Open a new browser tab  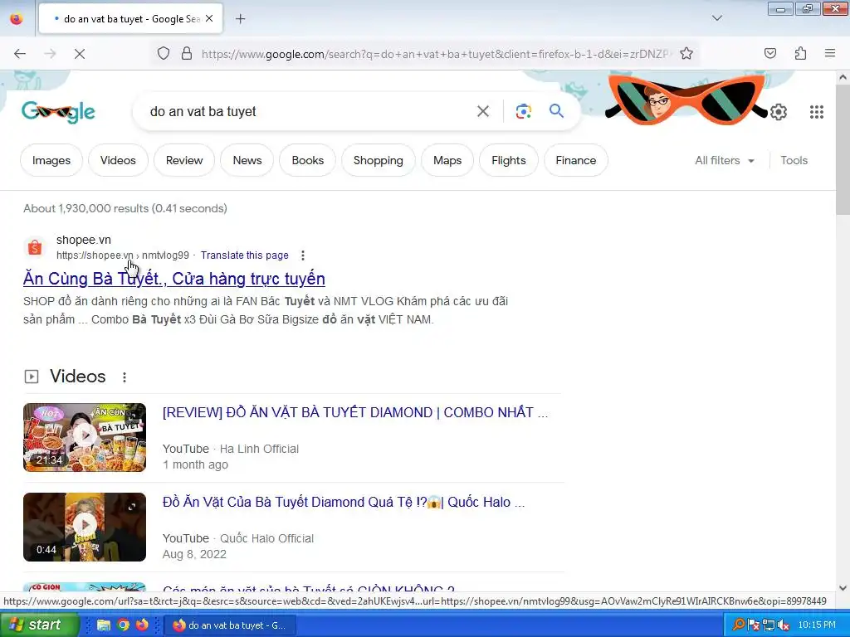240,19
